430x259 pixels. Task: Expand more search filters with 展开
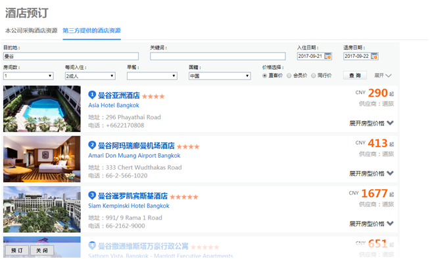(383, 76)
